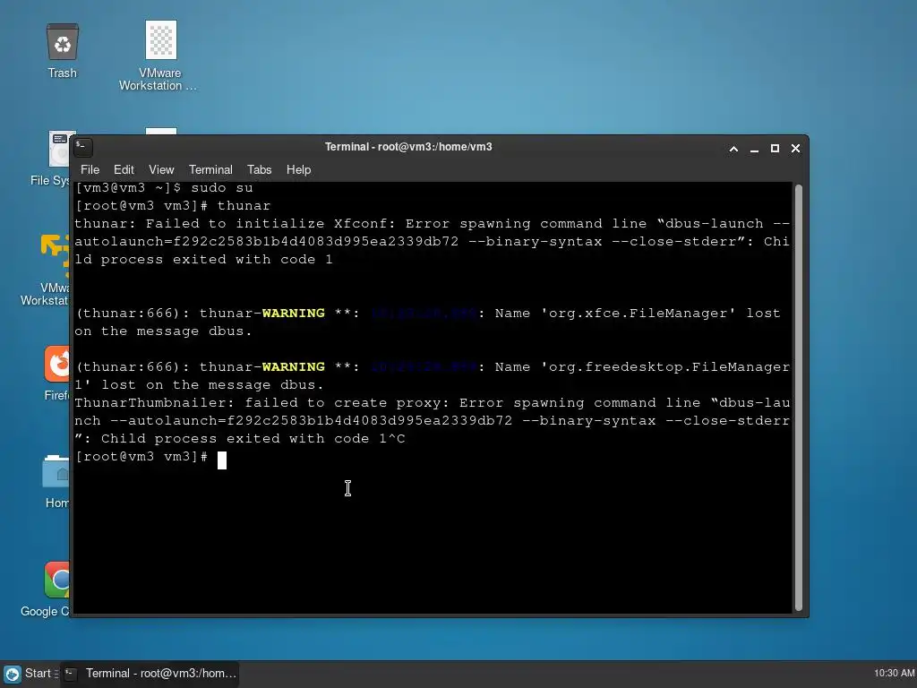Click the first yellow WARNING text
This screenshot has width=917, height=688.
pos(293,313)
